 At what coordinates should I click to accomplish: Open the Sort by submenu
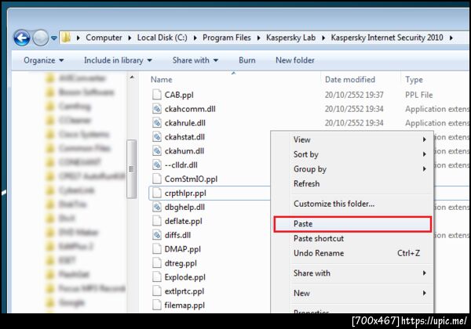click(352, 154)
